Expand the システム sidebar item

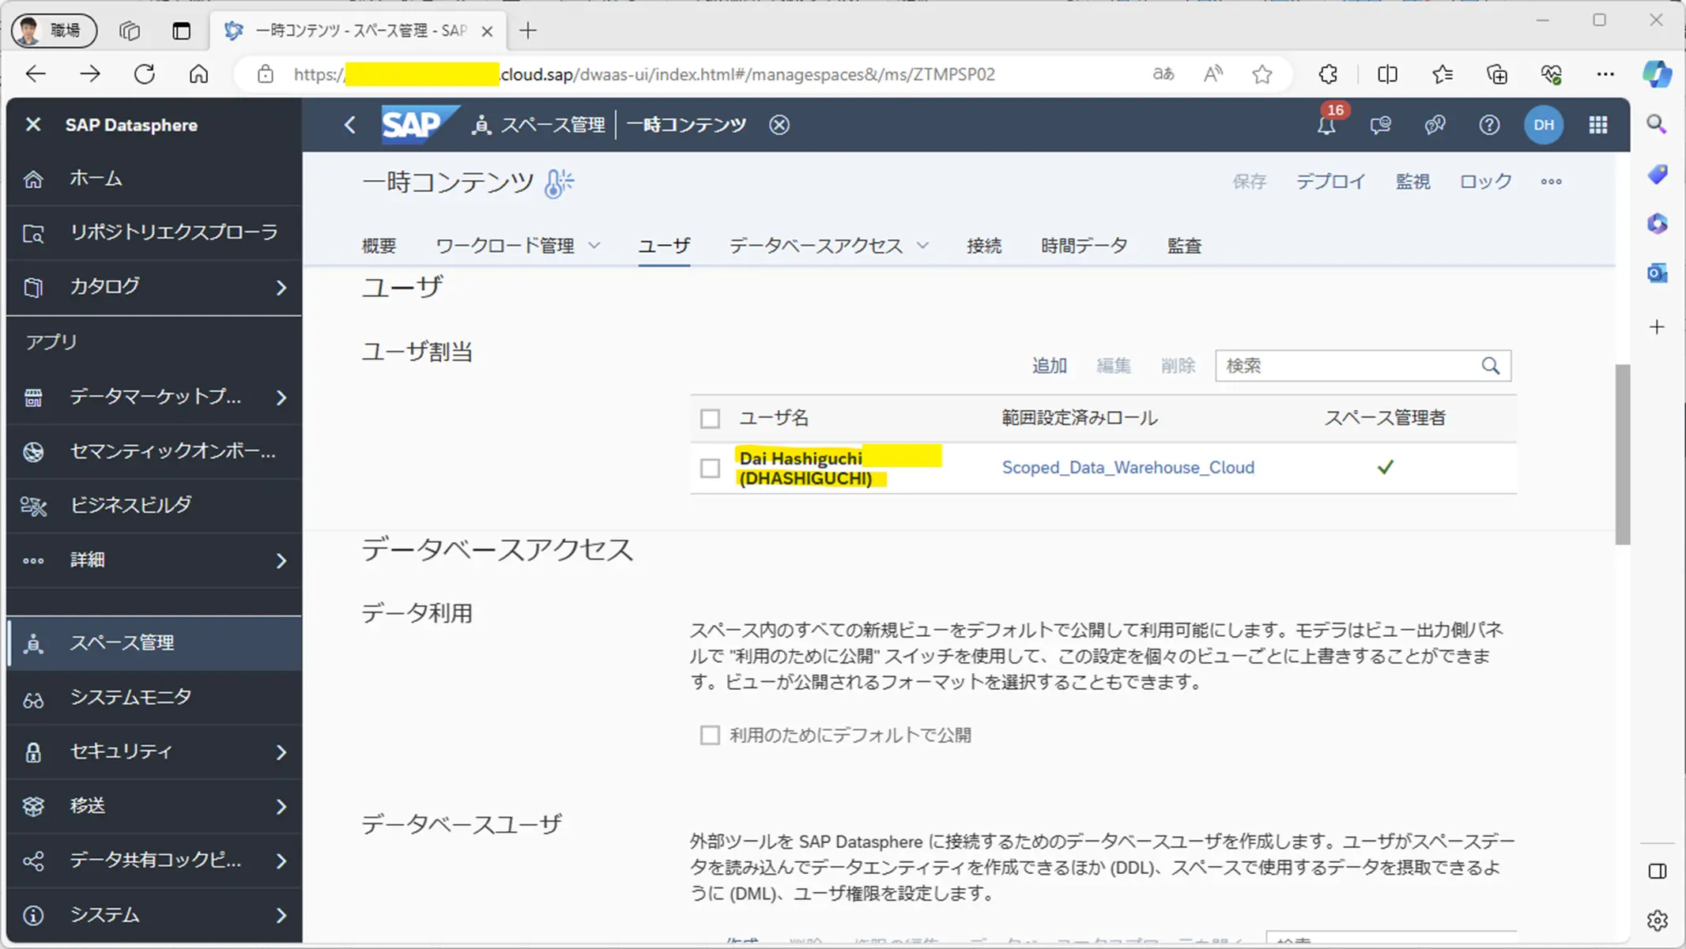(x=281, y=915)
